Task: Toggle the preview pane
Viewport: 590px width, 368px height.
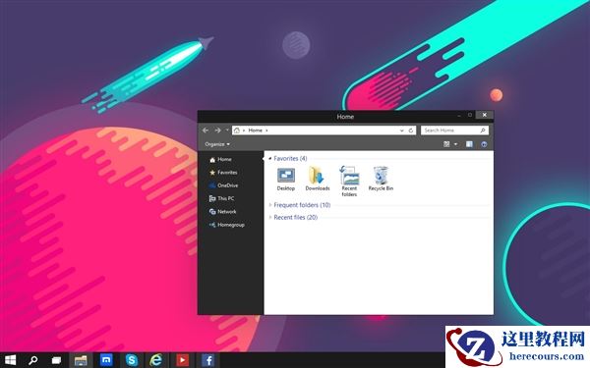Action: coord(469,144)
